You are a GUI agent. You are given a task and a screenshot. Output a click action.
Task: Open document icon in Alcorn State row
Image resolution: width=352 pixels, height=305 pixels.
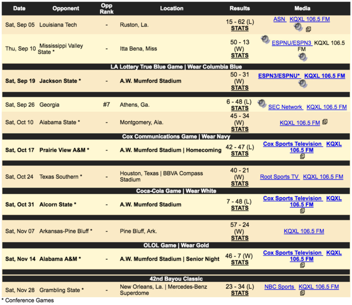pyautogui.click(x=302, y=211)
